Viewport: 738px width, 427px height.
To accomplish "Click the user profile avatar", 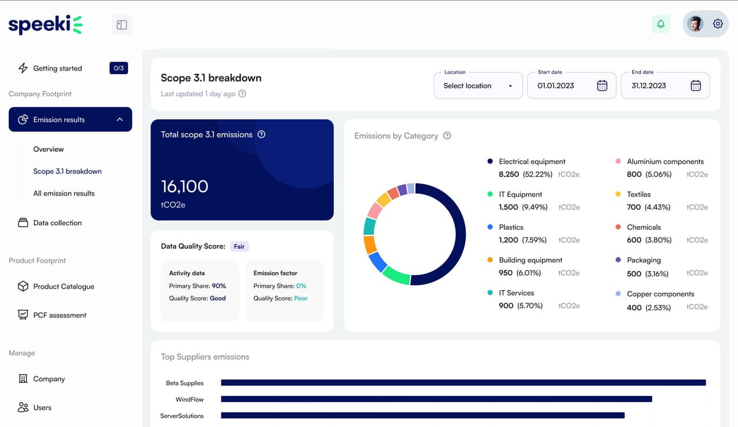I will click(x=695, y=24).
